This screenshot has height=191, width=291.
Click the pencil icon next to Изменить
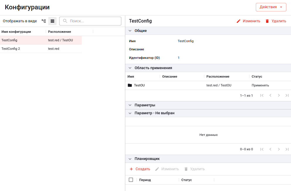pyautogui.click(x=239, y=21)
